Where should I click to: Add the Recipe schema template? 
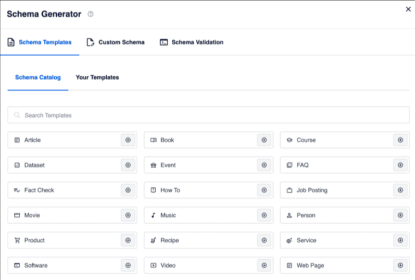pyautogui.click(x=264, y=240)
